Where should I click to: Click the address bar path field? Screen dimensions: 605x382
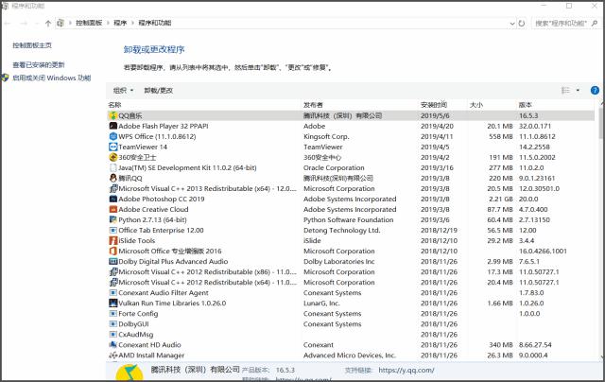click(285, 23)
